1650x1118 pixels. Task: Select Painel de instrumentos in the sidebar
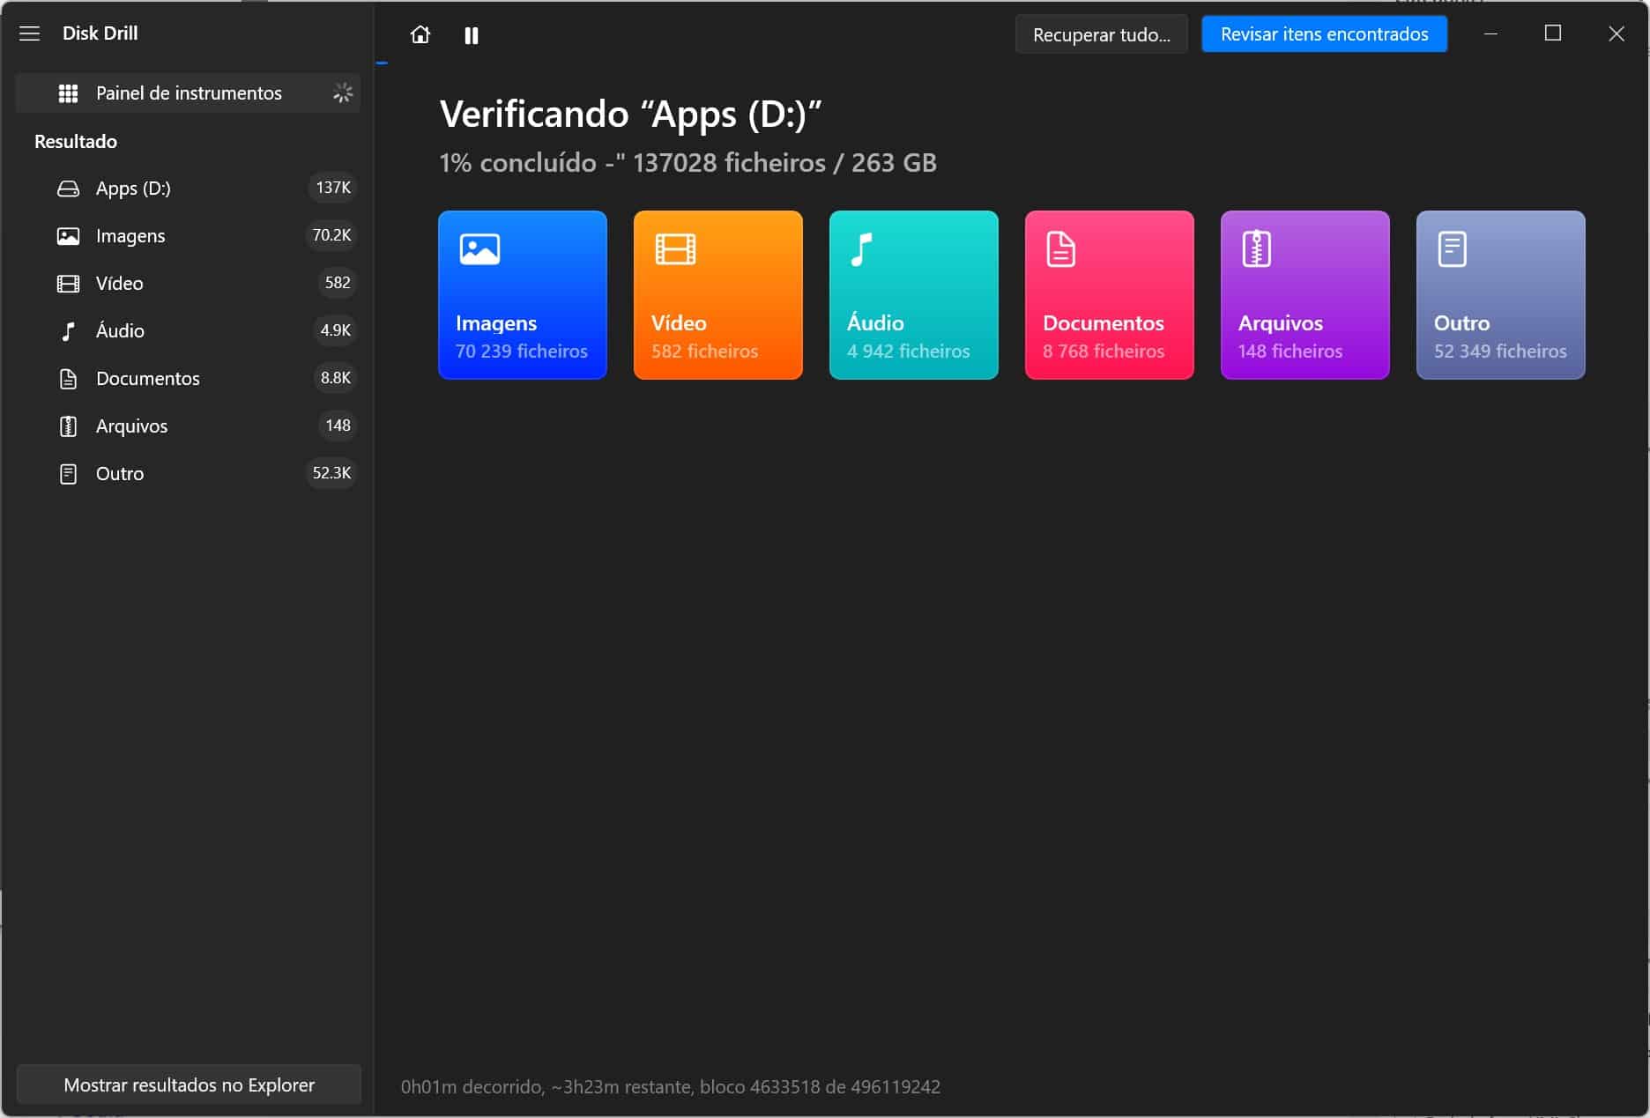point(188,93)
